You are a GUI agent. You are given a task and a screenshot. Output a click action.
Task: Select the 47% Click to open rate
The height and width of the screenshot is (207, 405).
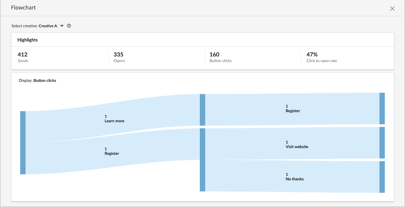(x=321, y=57)
